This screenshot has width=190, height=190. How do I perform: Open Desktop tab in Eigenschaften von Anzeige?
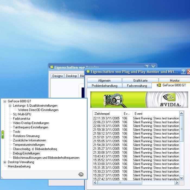[x=71, y=76]
